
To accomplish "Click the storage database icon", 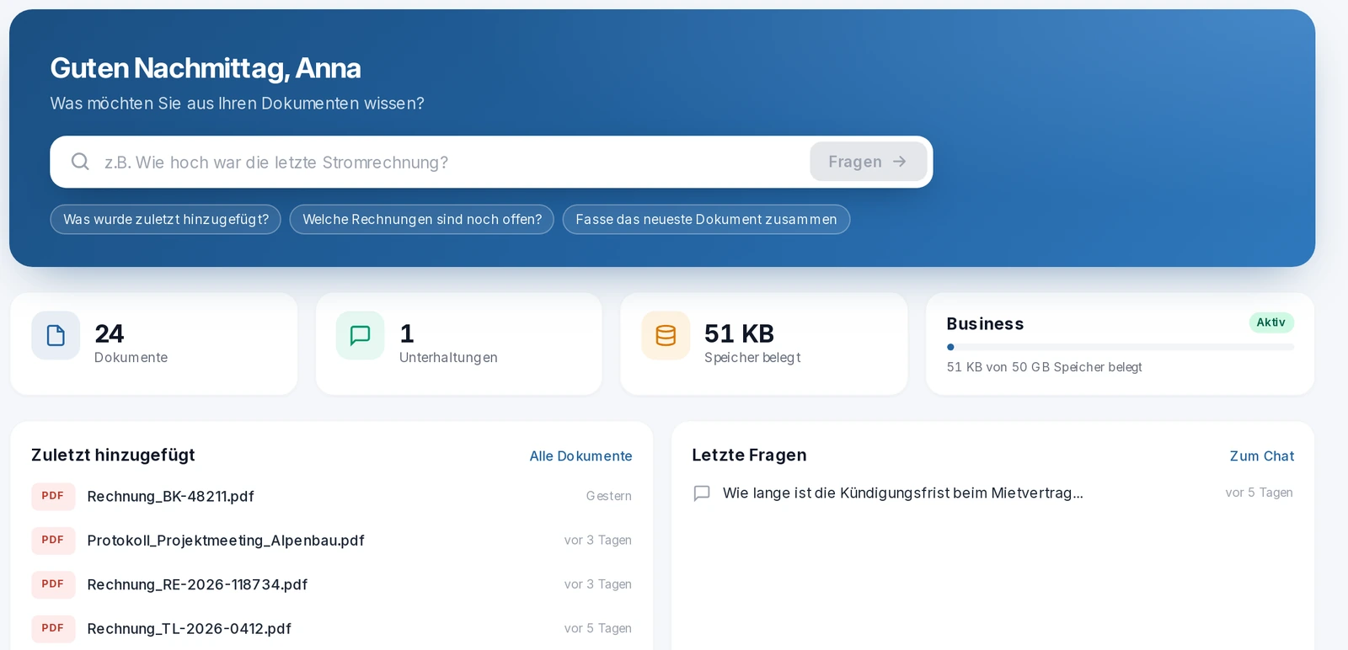I will click(666, 335).
